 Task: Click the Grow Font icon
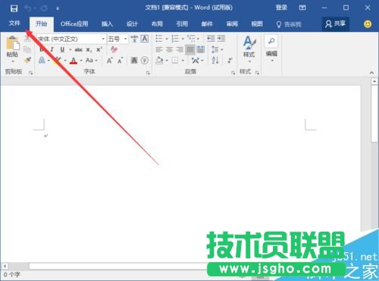click(x=109, y=60)
